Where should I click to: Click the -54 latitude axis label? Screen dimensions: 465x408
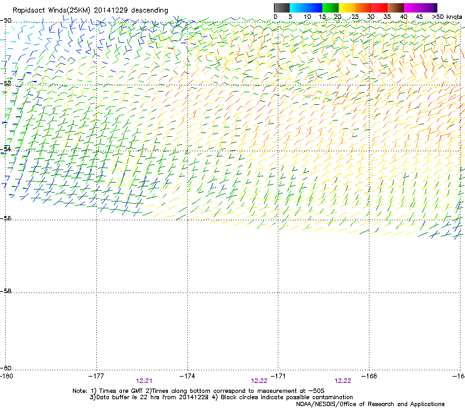click(6, 149)
